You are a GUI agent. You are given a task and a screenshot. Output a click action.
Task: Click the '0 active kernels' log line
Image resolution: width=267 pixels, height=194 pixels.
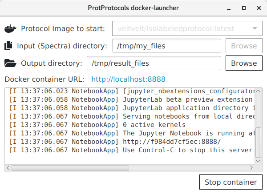coord(97,125)
